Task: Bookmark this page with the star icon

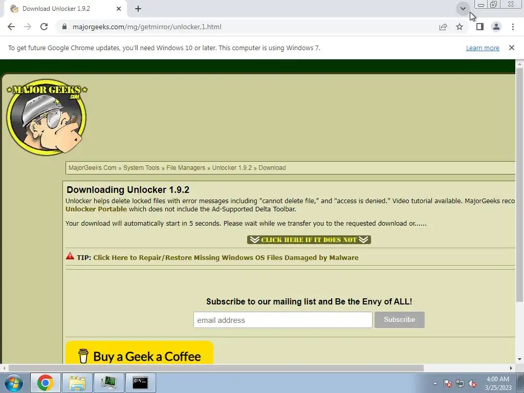Action: coord(460,27)
